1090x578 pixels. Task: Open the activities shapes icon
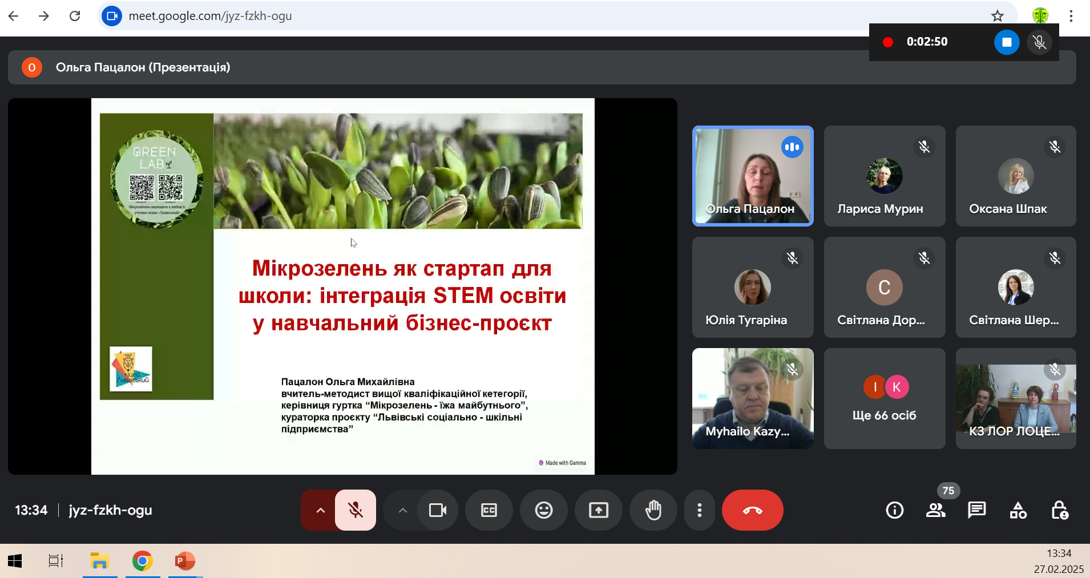1018,510
